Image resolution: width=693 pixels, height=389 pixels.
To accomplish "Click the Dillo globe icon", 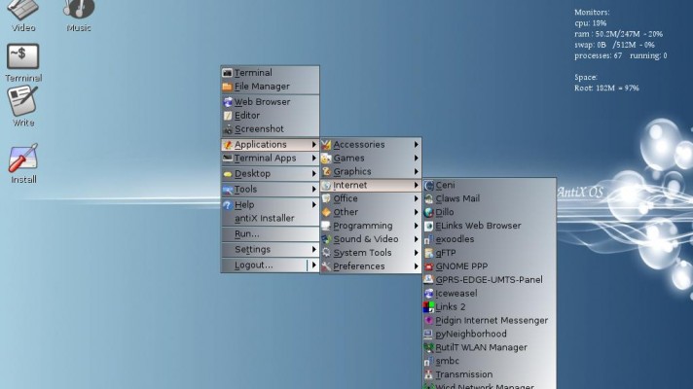I will pyautogui.click(x=428, y=212).
